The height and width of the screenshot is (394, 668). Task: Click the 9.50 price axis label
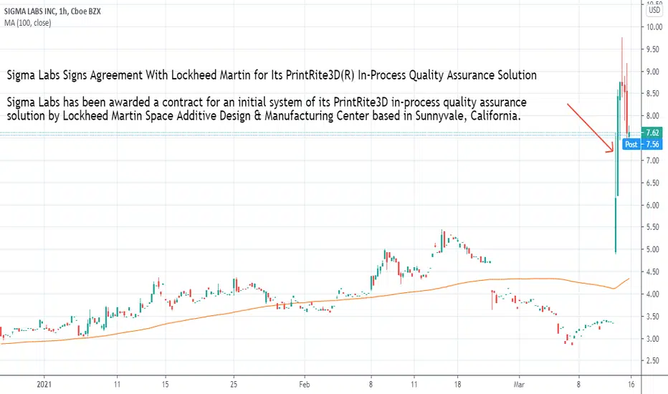[x=652, y=49]
